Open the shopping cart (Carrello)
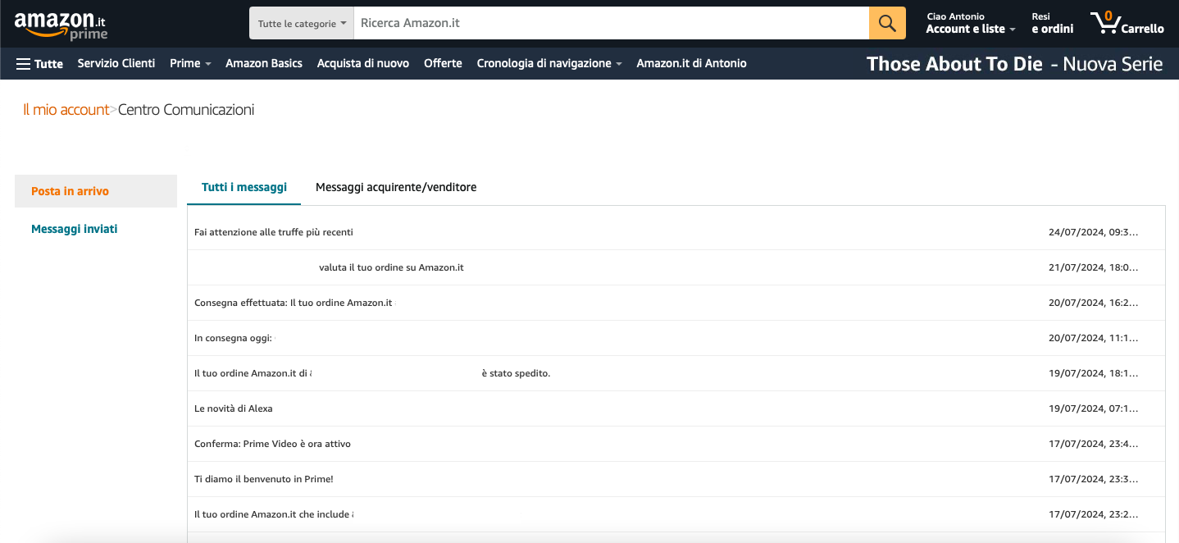Screen dimensions: 1179x543 click(1127, 23)
